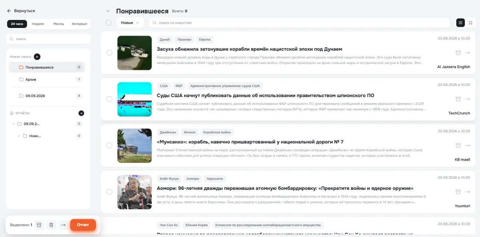Select the «Мунсанхо» article checkbox
480x237 pixels.
click(x=109, y=145)
